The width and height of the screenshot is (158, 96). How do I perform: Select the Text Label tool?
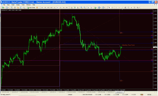pyautogui.click(x=134, y=8)
